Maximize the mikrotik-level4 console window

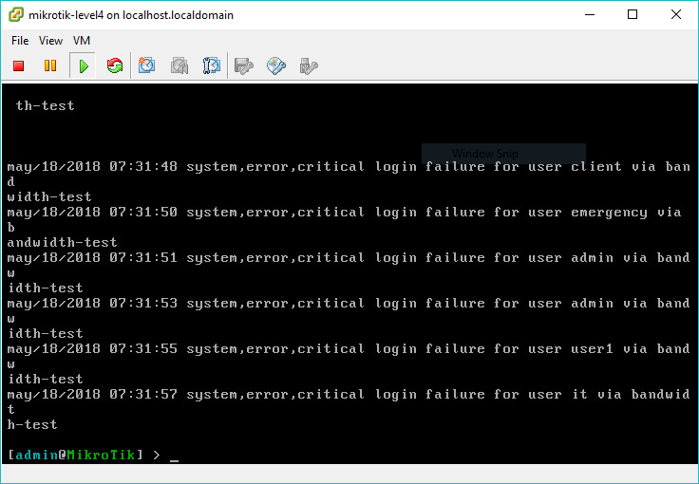(x=633, y=15)
